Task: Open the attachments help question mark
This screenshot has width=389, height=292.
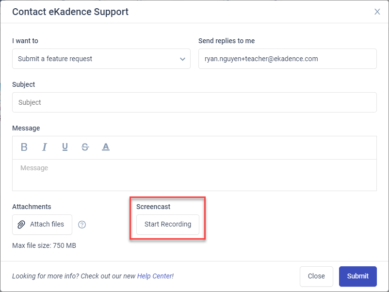Action: tap(82, 225)
